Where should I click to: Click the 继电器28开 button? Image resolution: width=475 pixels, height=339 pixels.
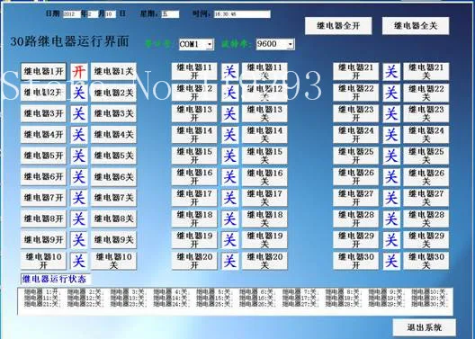[355, 219]
